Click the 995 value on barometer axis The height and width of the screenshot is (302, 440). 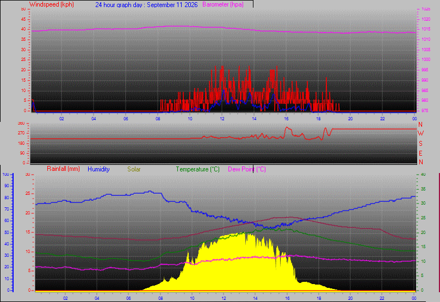(x=425, y=70)
